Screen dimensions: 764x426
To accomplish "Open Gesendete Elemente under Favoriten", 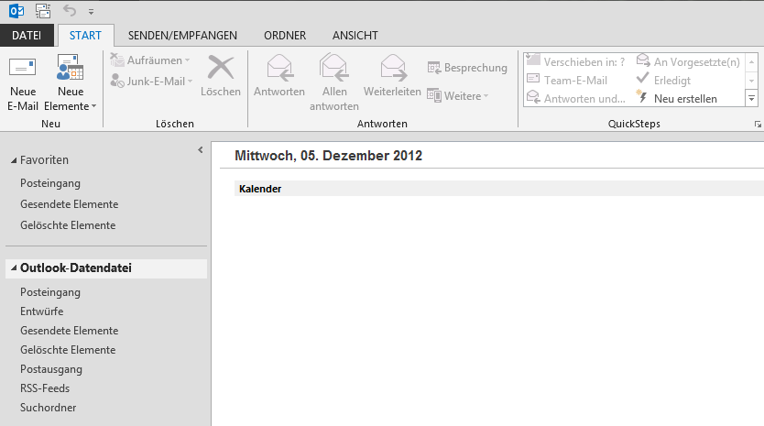I will tap(70, 204).
